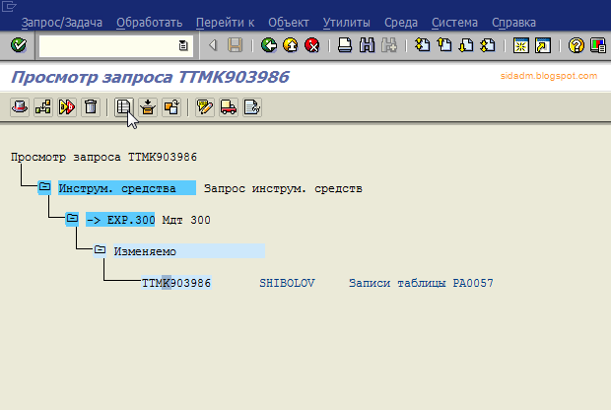Click the copy objects icon
The image size is (611, 410).
pos(171,106)
